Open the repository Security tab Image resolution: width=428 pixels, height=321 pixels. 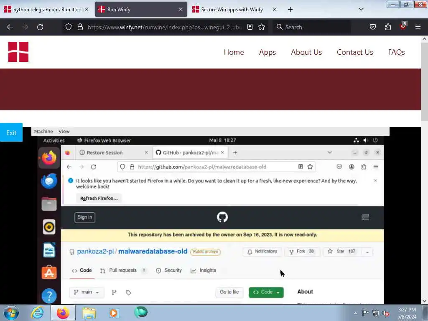tap(169, 270)
